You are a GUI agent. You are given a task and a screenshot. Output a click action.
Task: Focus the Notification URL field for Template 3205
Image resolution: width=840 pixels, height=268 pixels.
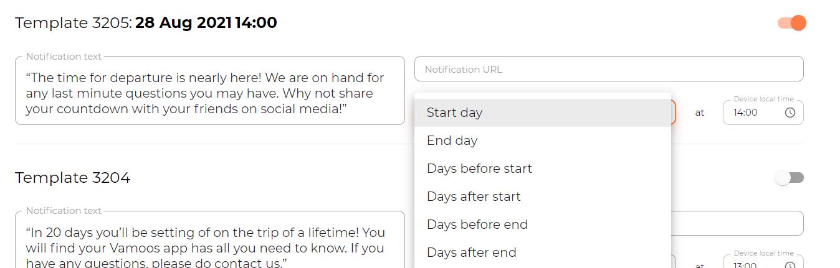pyautogui.click(x=609, y=69)
